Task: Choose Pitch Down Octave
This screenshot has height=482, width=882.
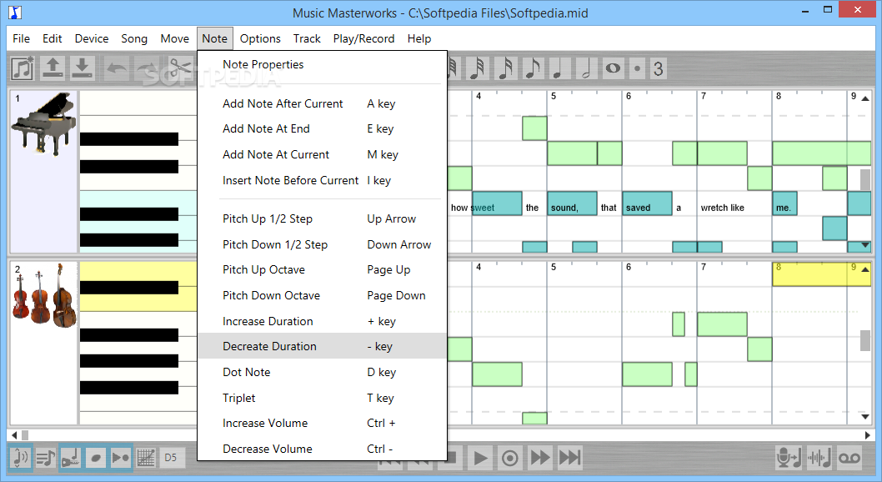Action: click(323, 296)
